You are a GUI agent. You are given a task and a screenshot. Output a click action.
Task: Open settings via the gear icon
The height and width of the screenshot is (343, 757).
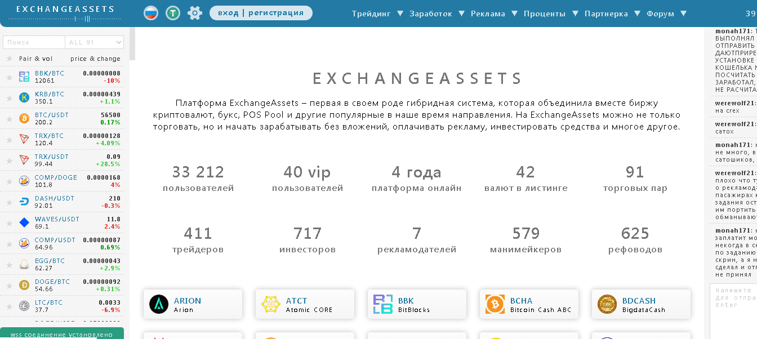pos(195,13)
